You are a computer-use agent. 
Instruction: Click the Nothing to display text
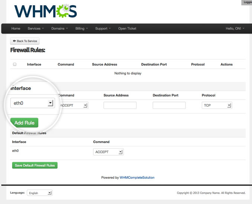coord(128,73)
